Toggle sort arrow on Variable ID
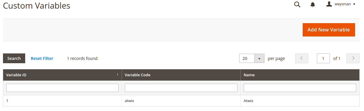This screenshot has height=111, width=364. [117, 74]
